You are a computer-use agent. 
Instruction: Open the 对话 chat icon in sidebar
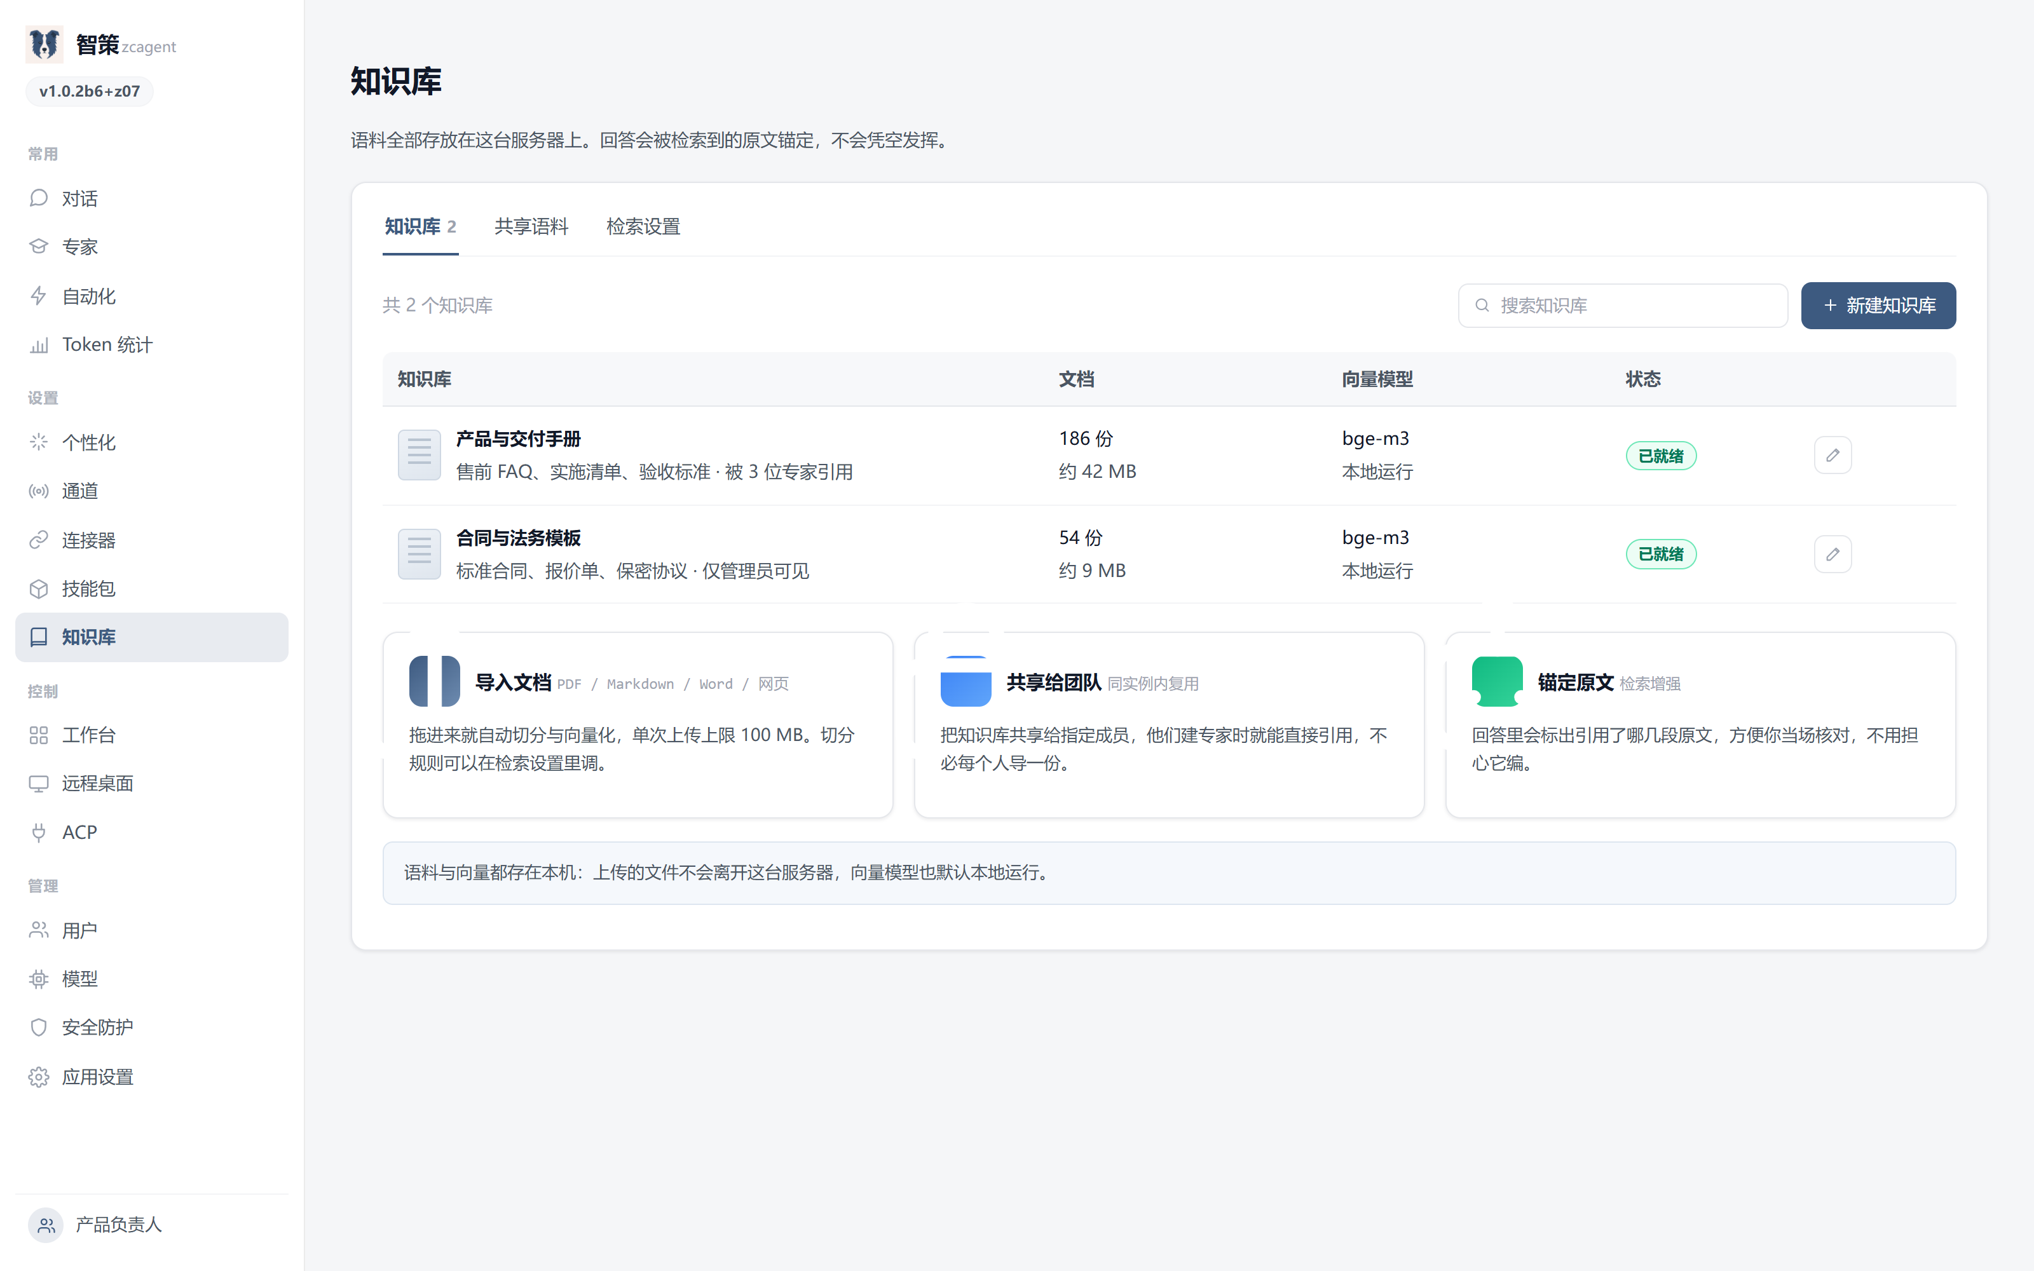click(39, 198)
